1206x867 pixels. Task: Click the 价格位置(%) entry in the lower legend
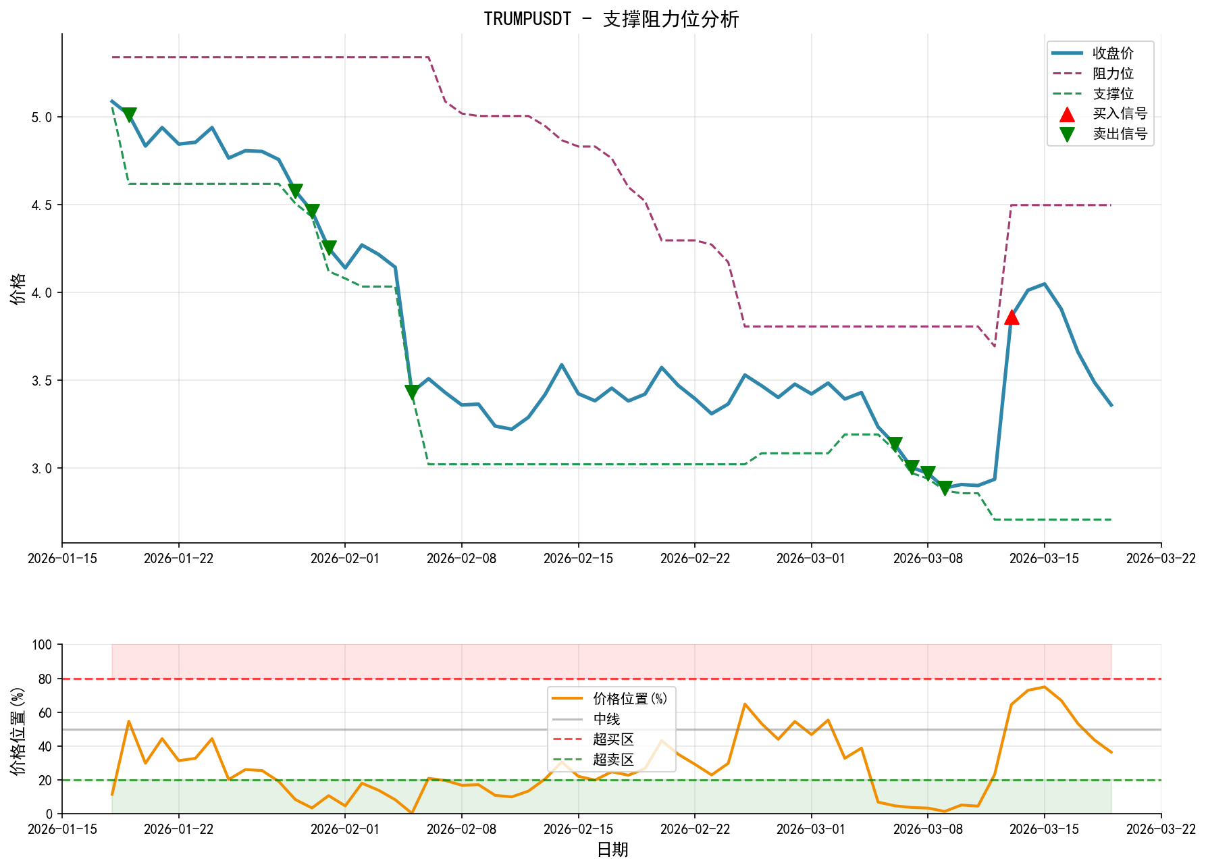[x=629, y=699]
